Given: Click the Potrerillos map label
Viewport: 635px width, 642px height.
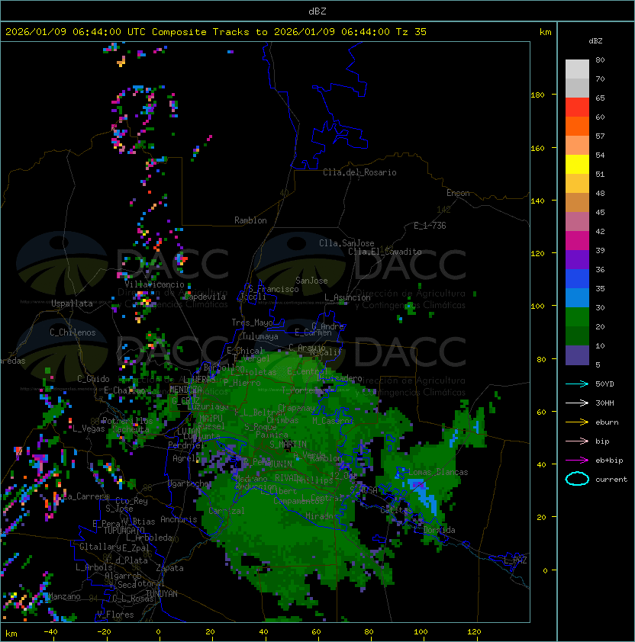Looking at the screenshot, I should pos(127,420).
